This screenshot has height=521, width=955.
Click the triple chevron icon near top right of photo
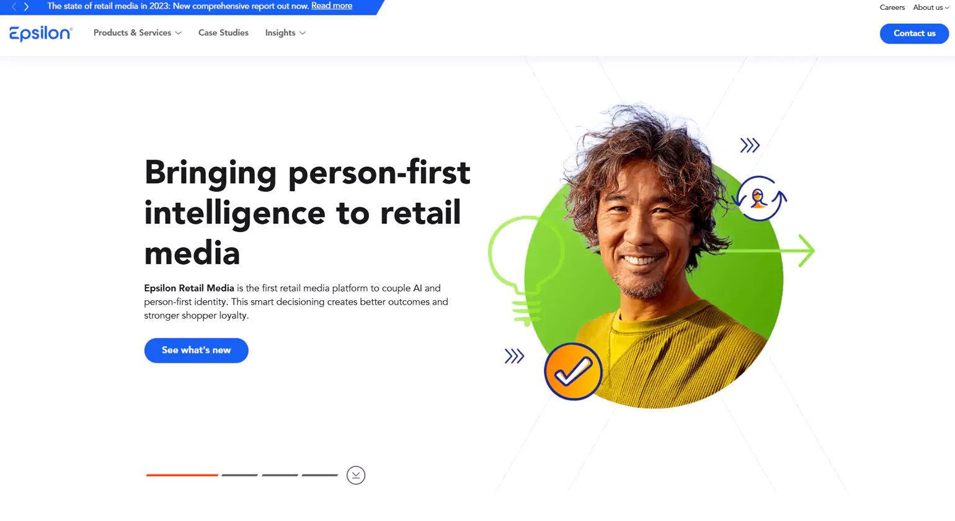750,145
